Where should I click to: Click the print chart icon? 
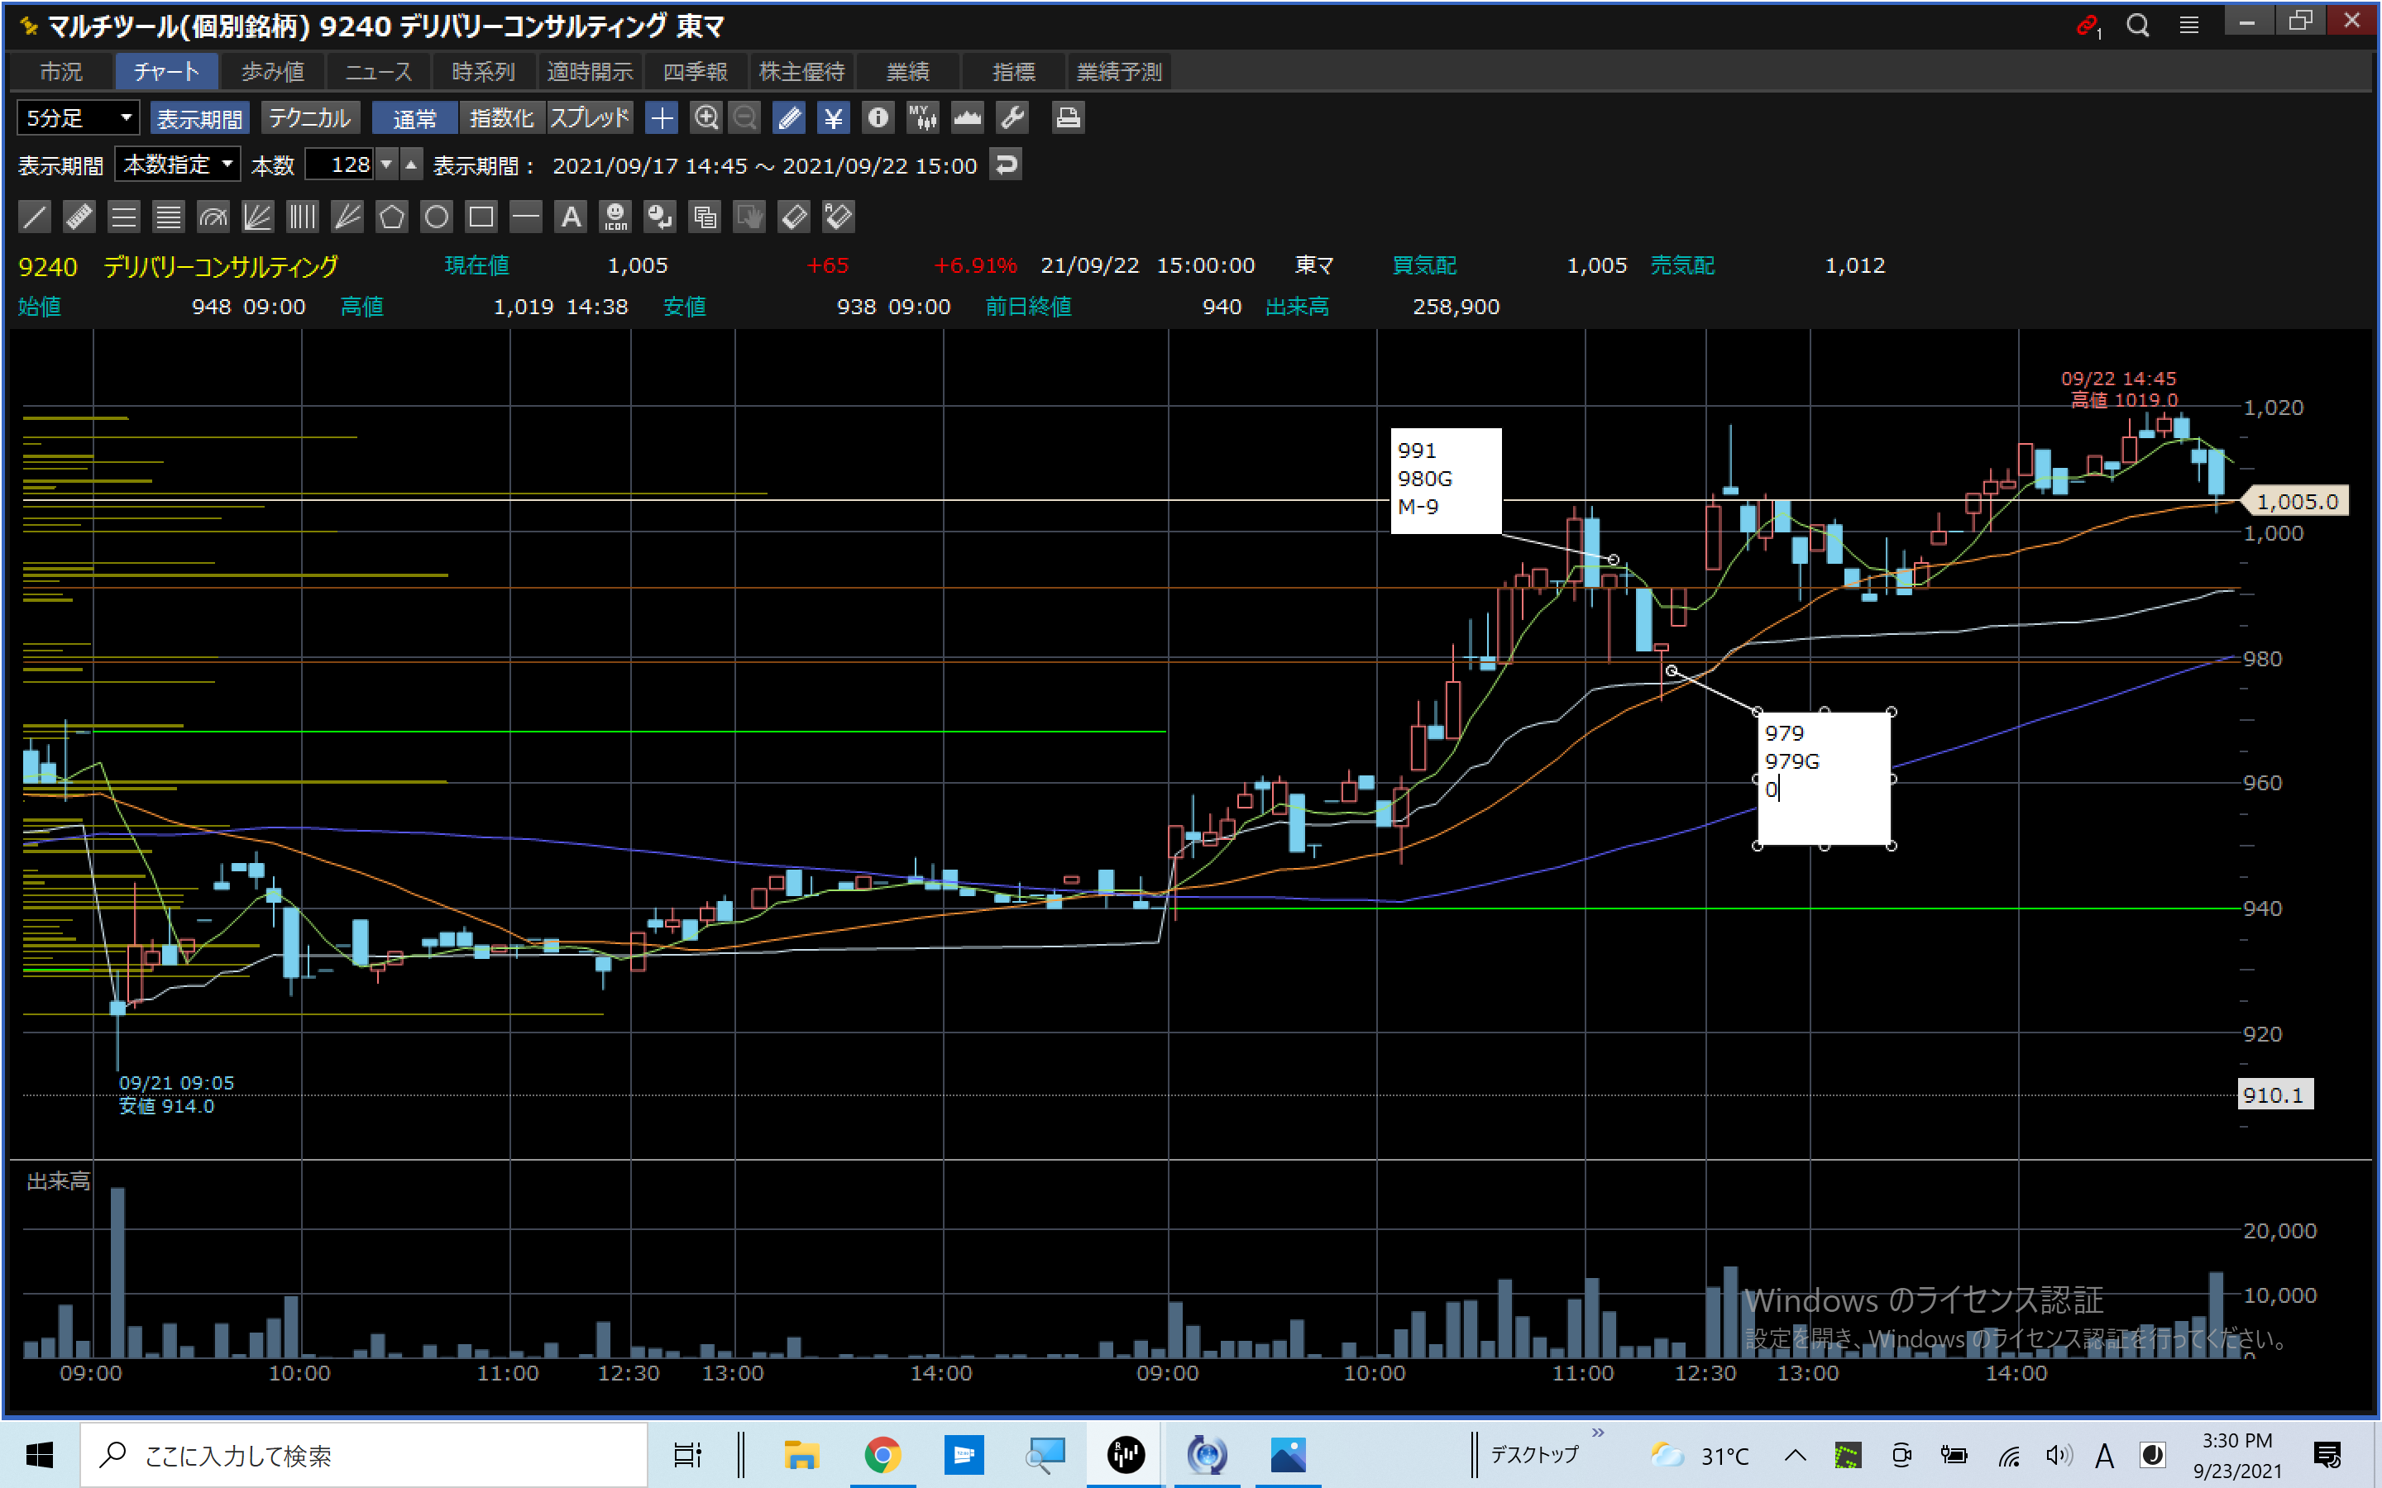click(1068, 118)
